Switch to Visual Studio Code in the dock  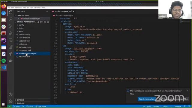(4, 67)
